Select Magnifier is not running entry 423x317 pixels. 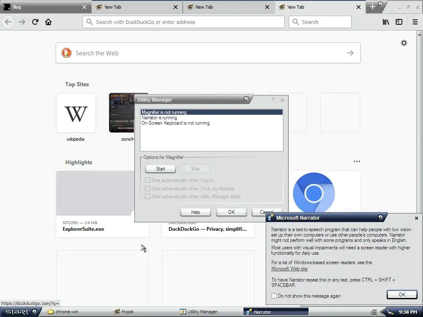point(212,112)
